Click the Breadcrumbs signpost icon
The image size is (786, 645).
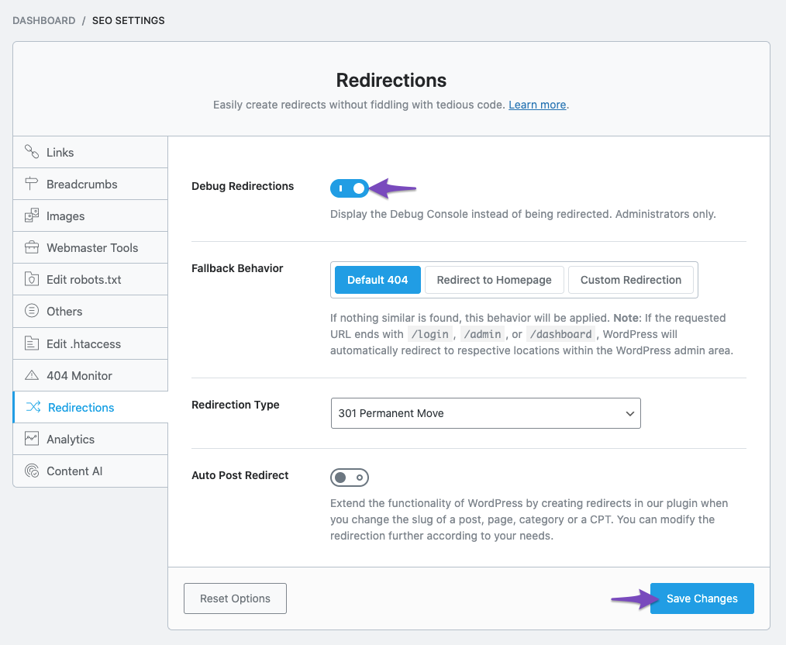click(x=32, y=184)
